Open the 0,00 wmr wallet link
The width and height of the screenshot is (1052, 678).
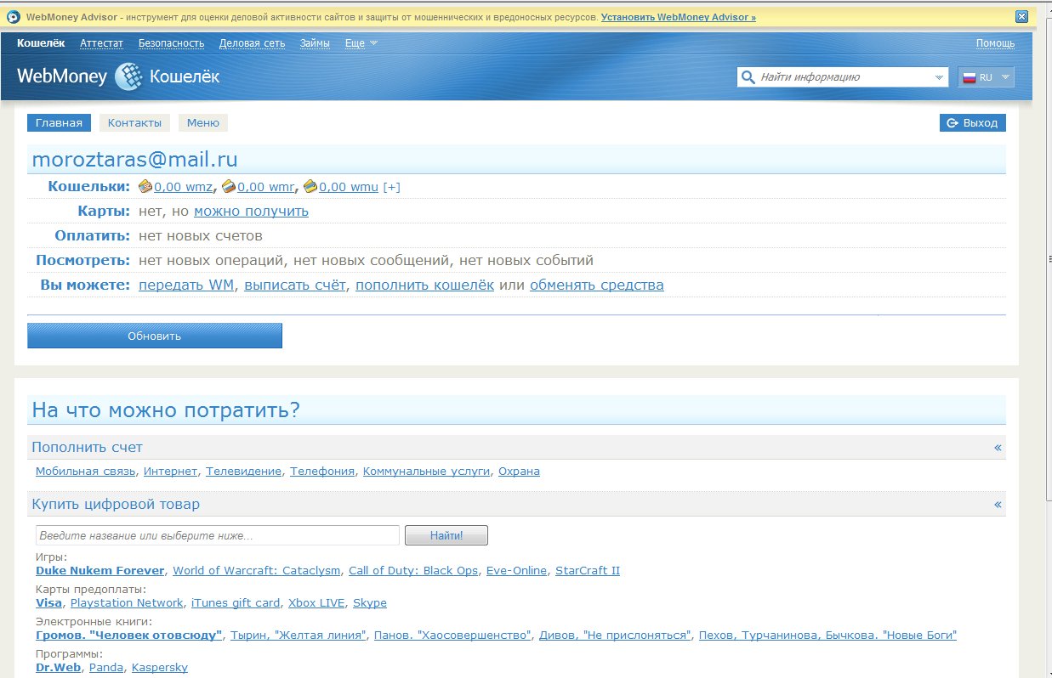265,188
